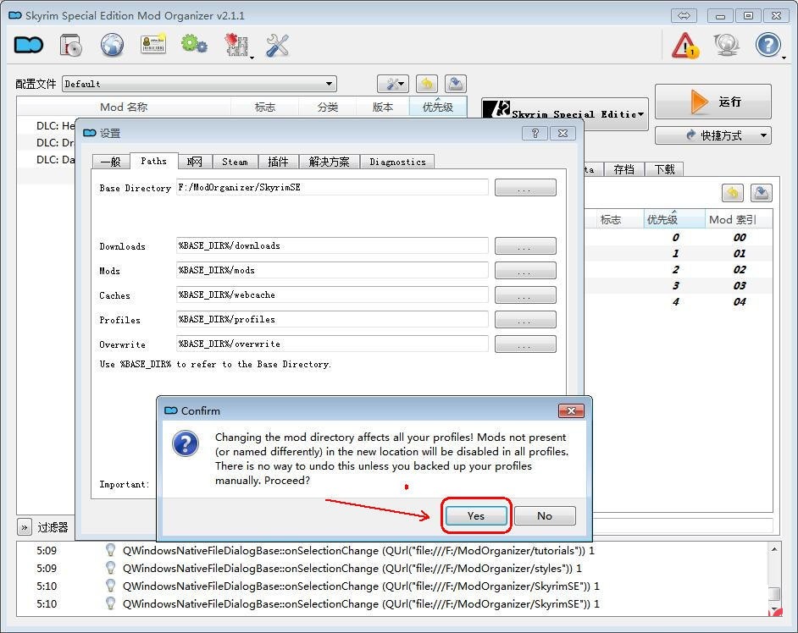Click the update globe icon
The height and width of the screenshot is (633, 798).
point(726,45)
